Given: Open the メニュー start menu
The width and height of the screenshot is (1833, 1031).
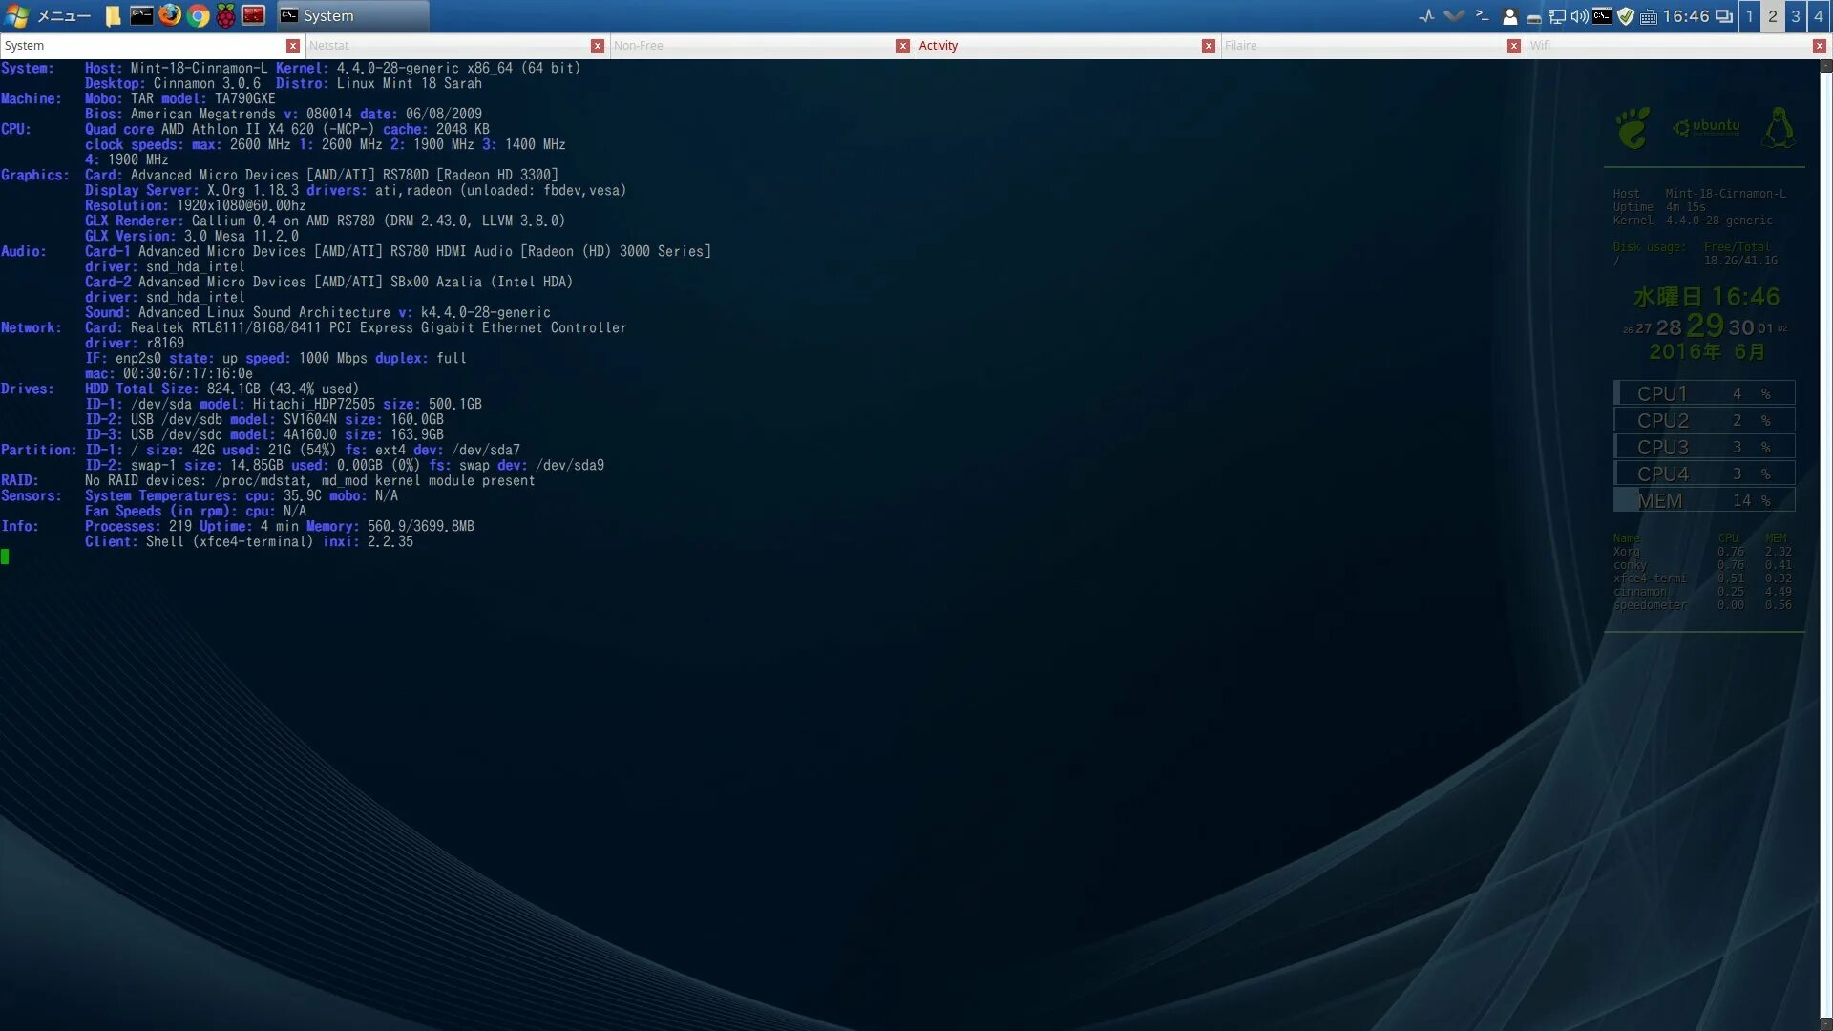Looking at the screenshot, I should (48, 16).
